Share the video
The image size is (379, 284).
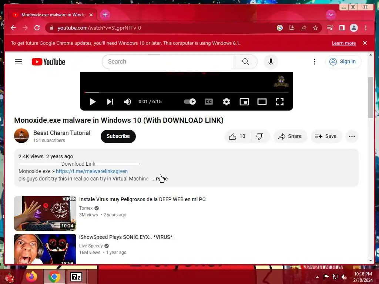[290, 136]
